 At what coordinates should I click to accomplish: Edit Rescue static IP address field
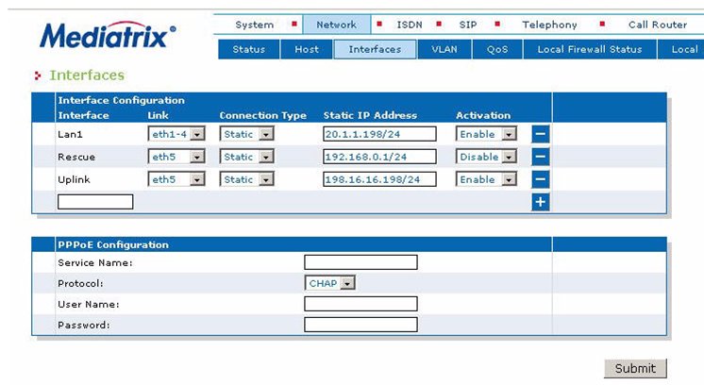tap(379, 157)
